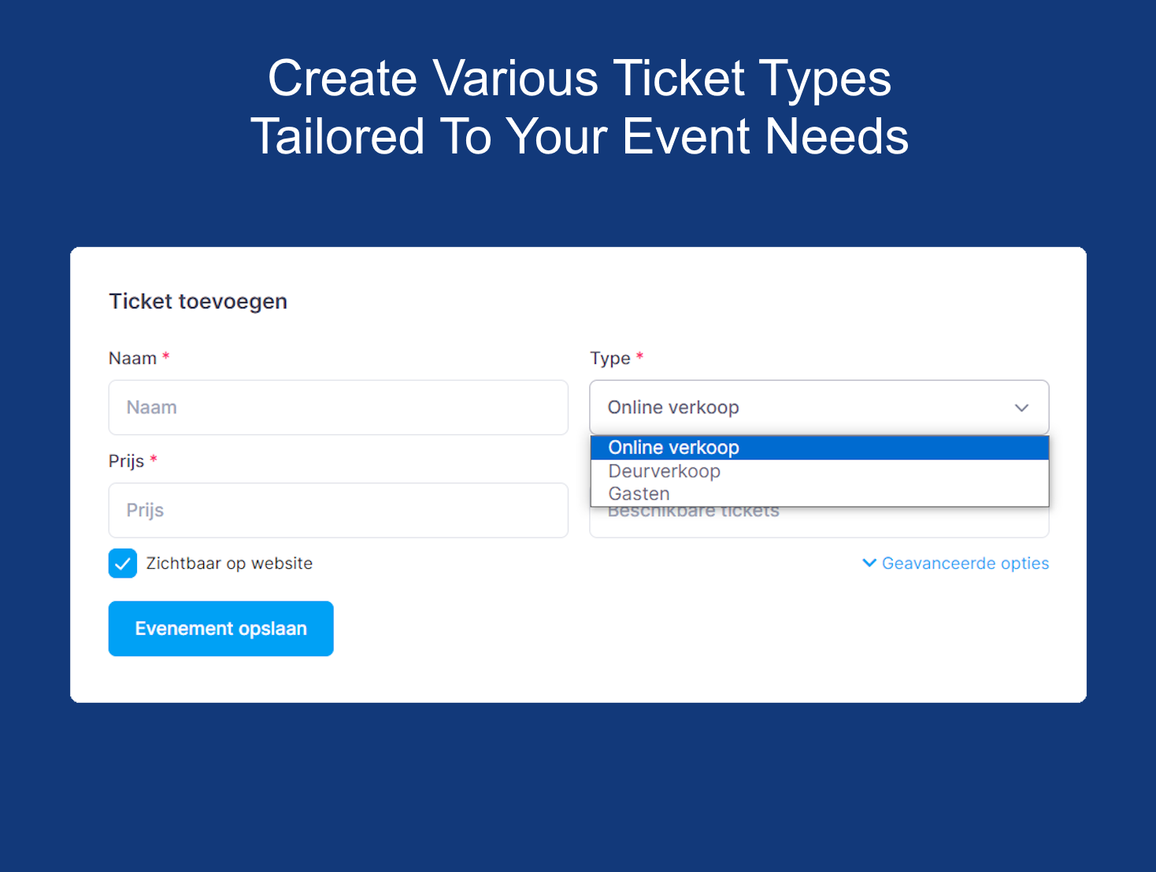Screen dimensions: 1156x872
Task: Select Gasten from the Type dropdown
Action: (639, 493)
